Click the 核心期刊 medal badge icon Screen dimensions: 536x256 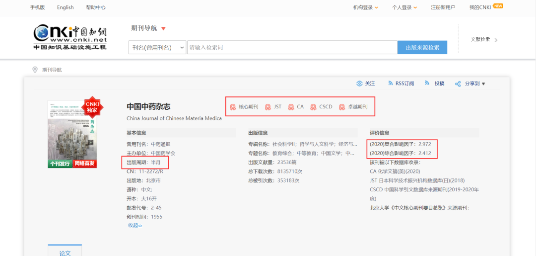pyautogui.click(x=233, y=107)
